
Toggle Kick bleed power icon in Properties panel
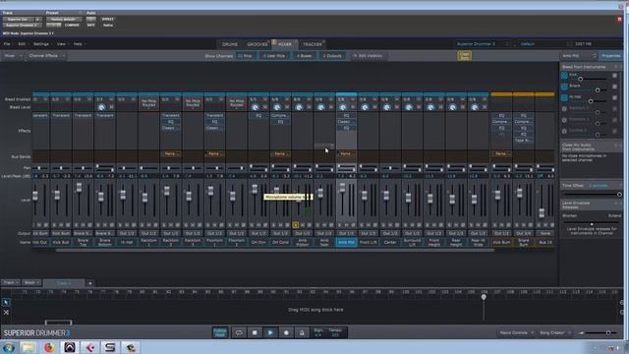click(564, 76)
